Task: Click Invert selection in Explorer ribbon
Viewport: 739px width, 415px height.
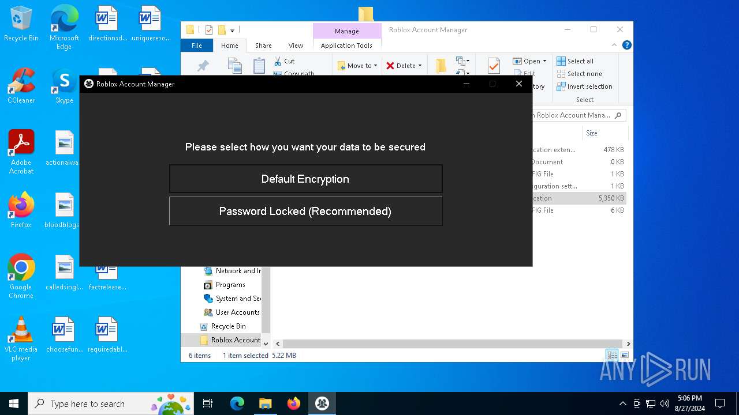Action: tap(584, 86)
